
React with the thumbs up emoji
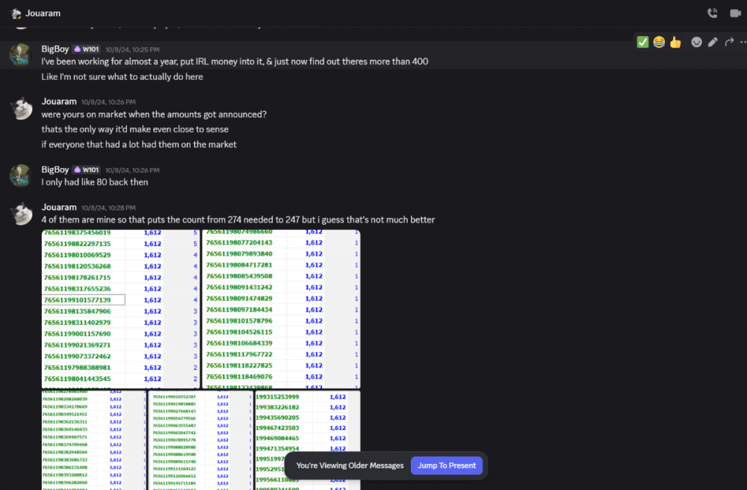(x=675, y=42)
